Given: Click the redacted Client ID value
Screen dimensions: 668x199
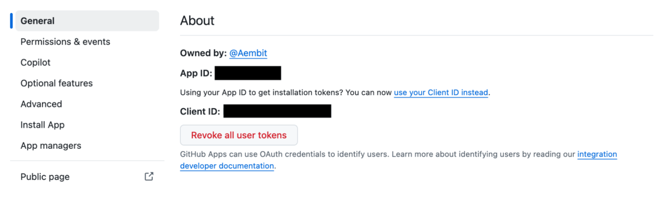Looking at the screenshot, I should tap(277, 111).
